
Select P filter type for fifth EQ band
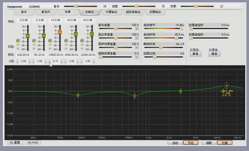pos(82,40)
